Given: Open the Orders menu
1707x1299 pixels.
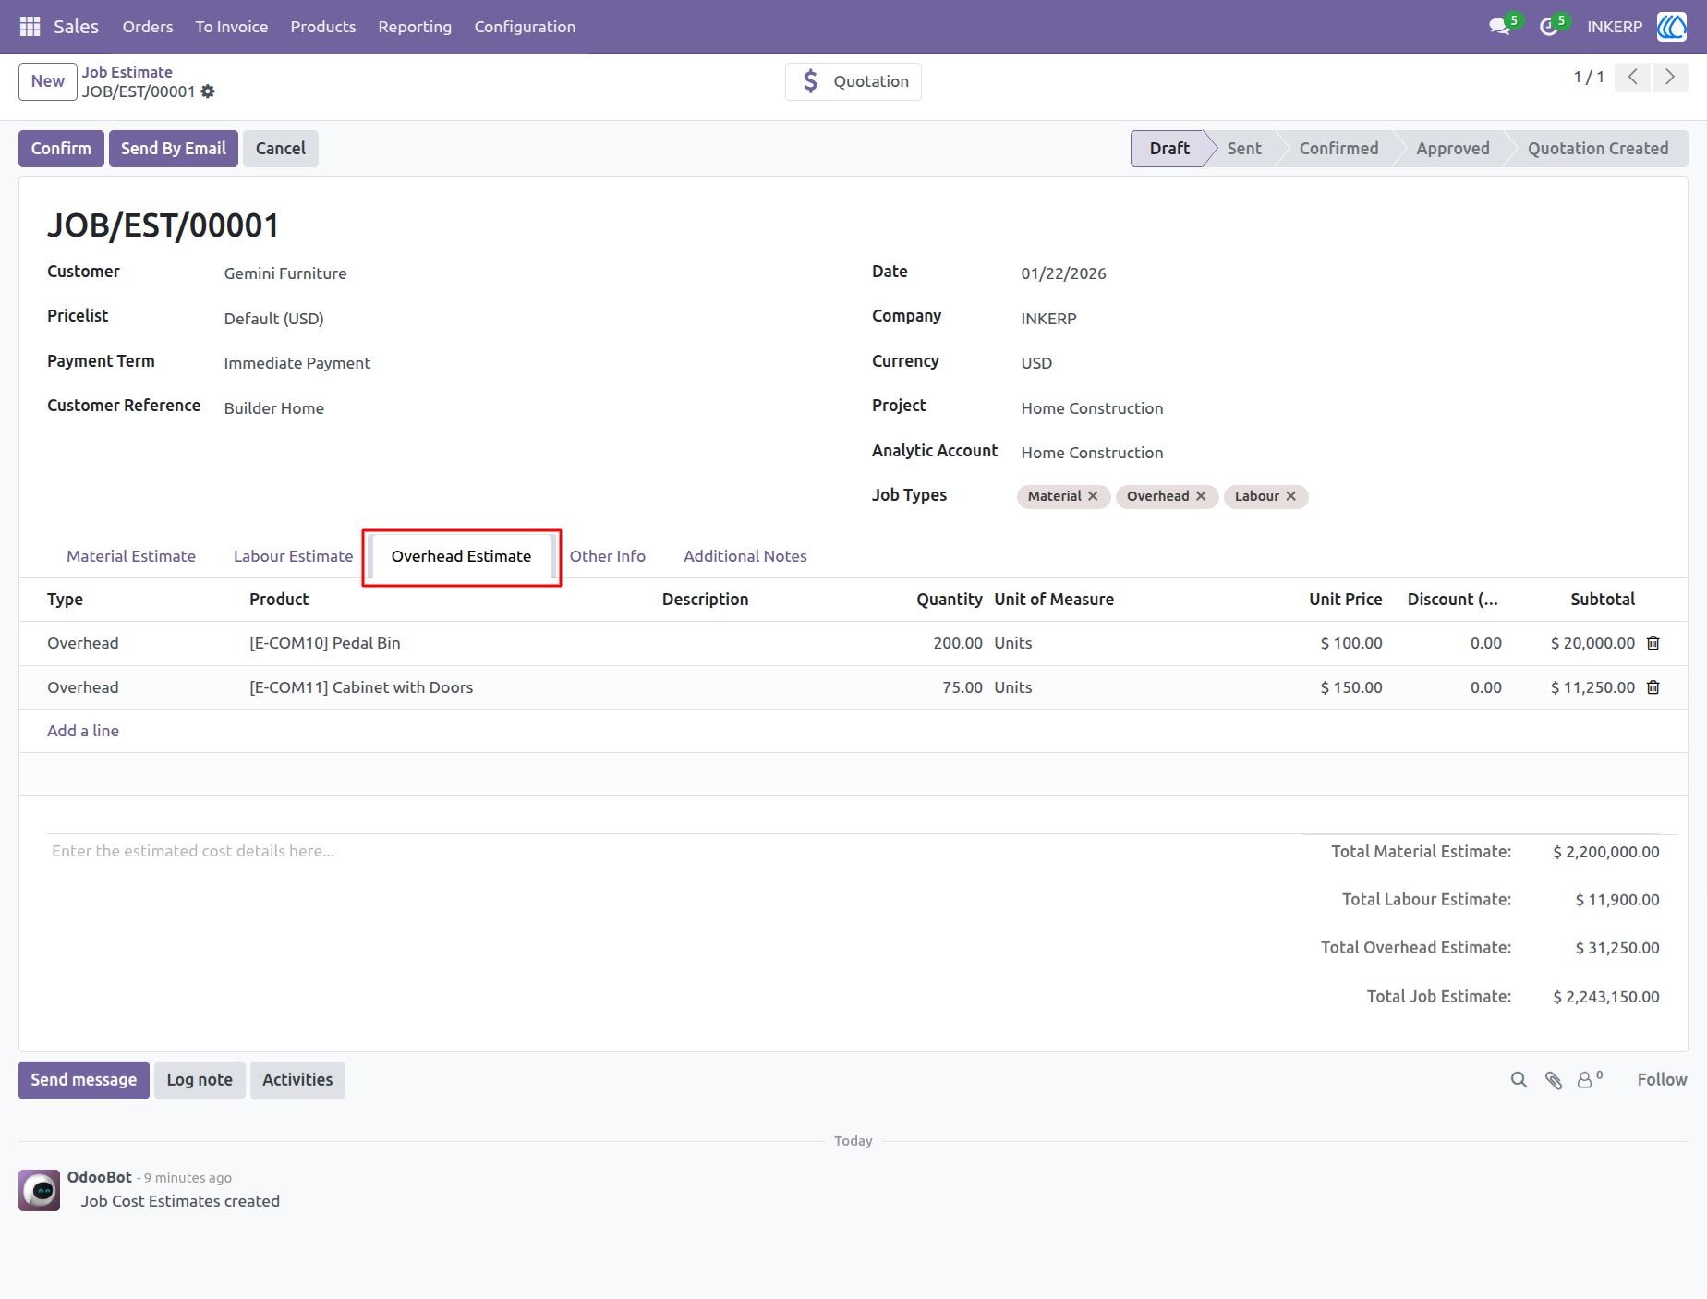Looking at the screenshot, I should click(148, 27).
